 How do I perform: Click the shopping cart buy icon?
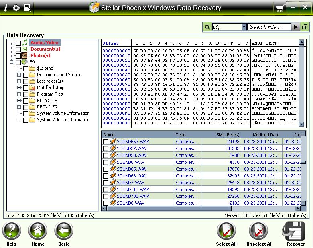click(280, 8)
